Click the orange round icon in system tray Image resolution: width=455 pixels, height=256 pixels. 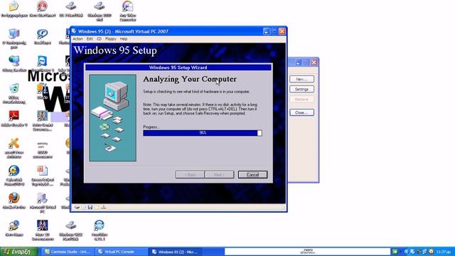(x=432, y=252)
